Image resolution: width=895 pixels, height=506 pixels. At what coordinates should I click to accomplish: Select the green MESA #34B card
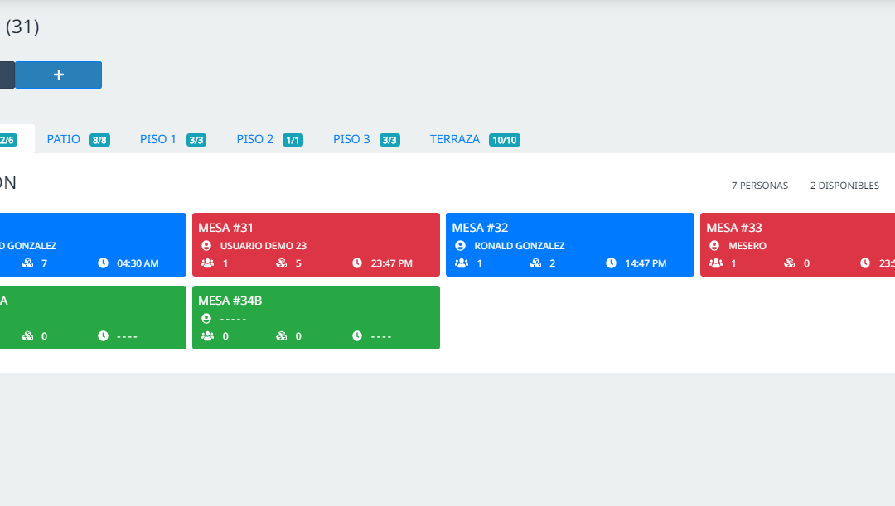point(315,301)
